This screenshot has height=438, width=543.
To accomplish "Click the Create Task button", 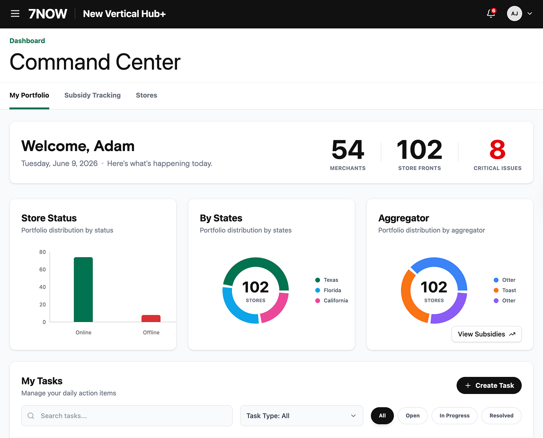I will pos(489,385).
